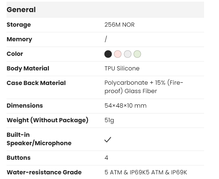This screenshot has height=179, width=219.
Task: Click the Built-in Speaker/Microphone checkmark icon
Action: click(x=108, y=140)
